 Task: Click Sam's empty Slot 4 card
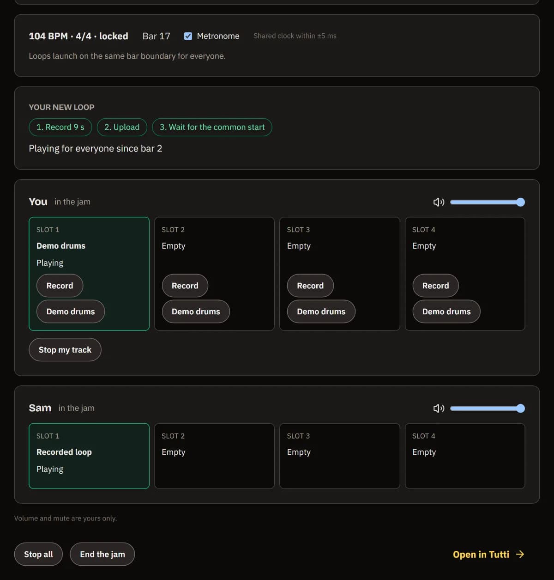click(465, 456)
